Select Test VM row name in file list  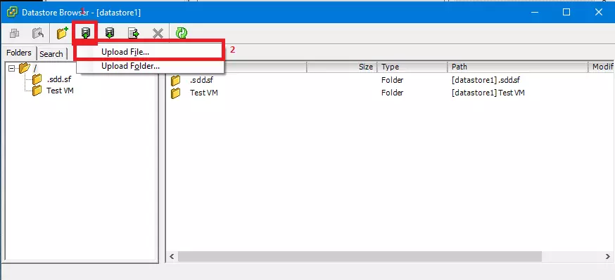point(204,93)
